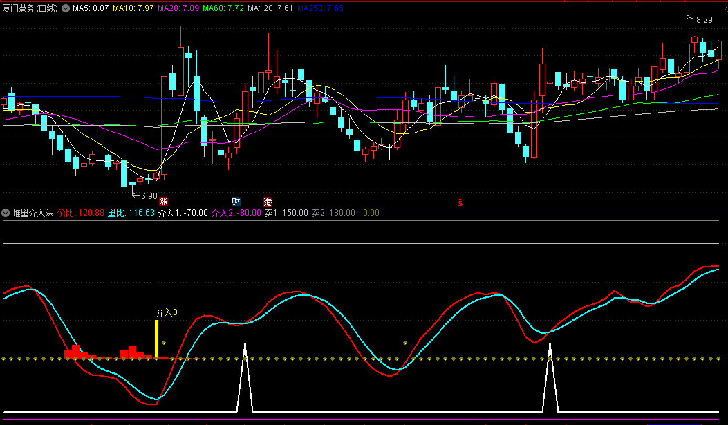Click the 介入2: -80.00 value
Screen dimensions: 728x425
tap(236, 213)
